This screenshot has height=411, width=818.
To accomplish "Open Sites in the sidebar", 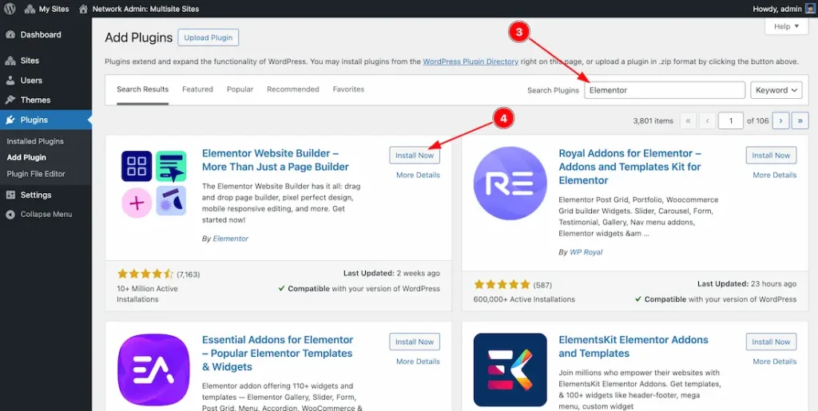I will pyautogui.click(x=30, y=61).
